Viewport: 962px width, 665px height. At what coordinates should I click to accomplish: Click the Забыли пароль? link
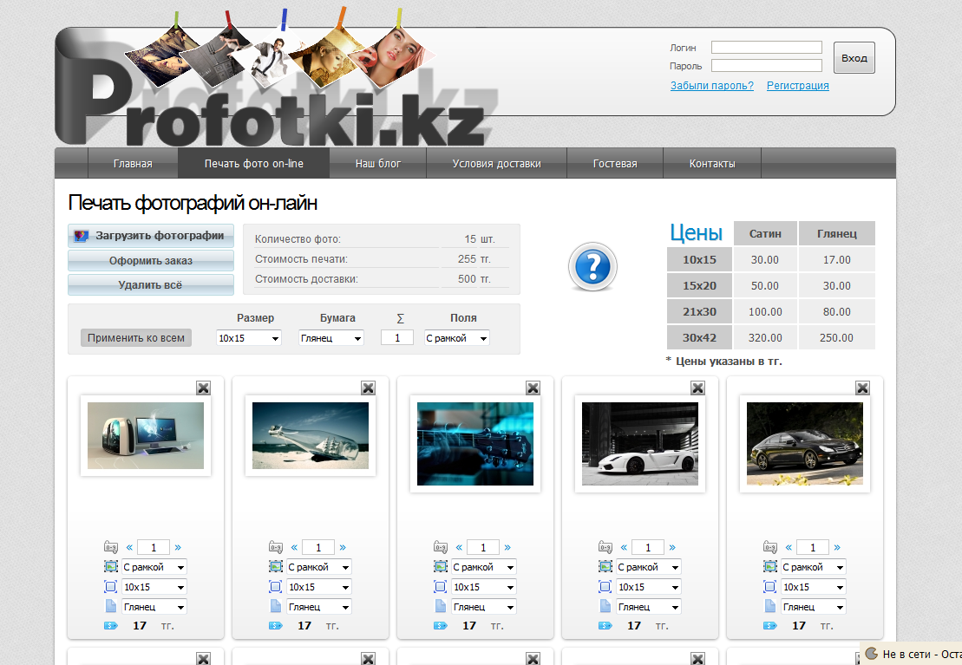tap(711, 86)
